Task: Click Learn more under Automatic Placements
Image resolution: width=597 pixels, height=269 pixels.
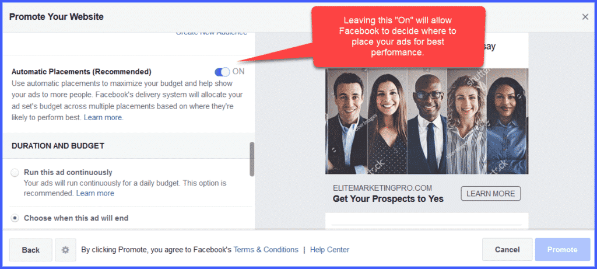Action: [x=103, y=118]
